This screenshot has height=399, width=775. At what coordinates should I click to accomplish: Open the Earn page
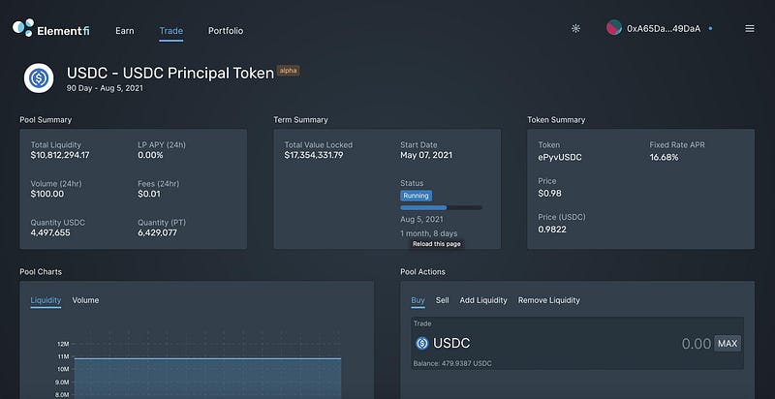point(125,31)
